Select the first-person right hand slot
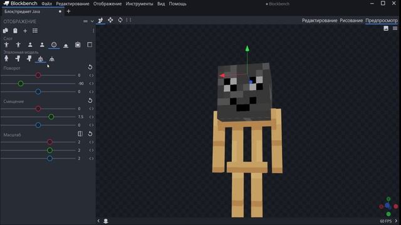Screen dimensions: 401x225 30,45
